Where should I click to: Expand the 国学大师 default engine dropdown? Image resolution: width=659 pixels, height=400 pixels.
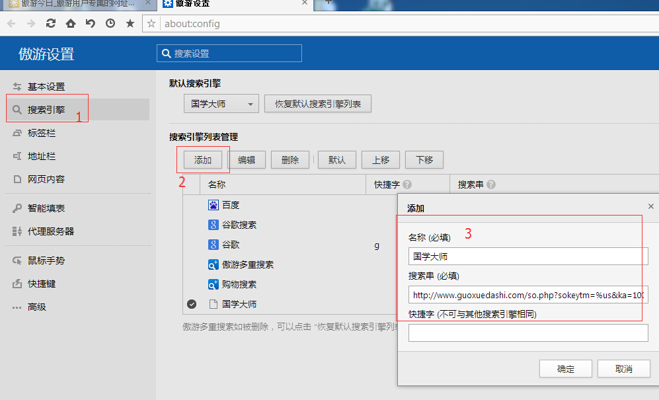coord(221,104)
